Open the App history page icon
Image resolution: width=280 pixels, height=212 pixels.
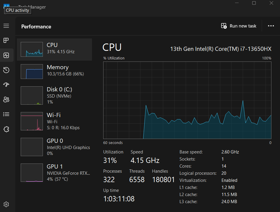6,70
